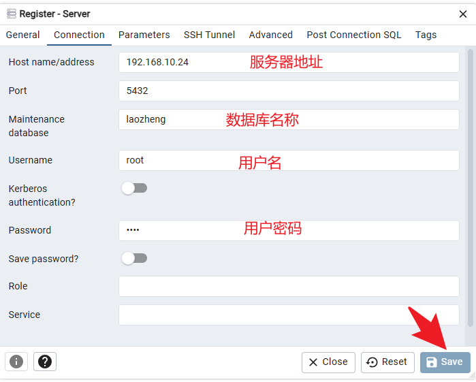Toggle Kerberos authentication switch
The width and height of the screenshot is (476, 382).
pos(134,188)
